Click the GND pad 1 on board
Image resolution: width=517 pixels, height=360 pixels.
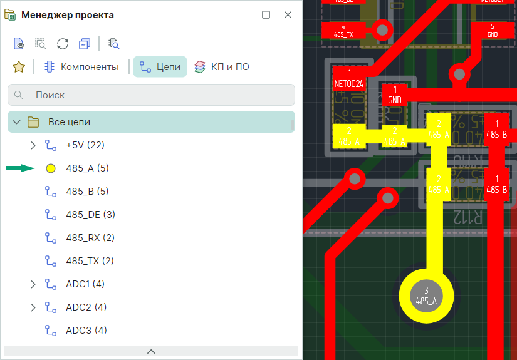[395, 94]
